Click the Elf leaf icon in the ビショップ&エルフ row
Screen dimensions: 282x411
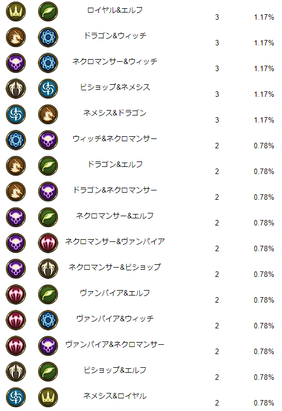tap(48, 371)
